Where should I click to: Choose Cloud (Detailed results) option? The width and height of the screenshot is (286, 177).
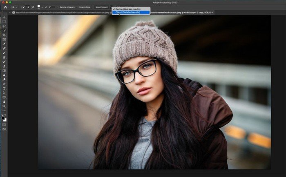[x=127, y=12]
